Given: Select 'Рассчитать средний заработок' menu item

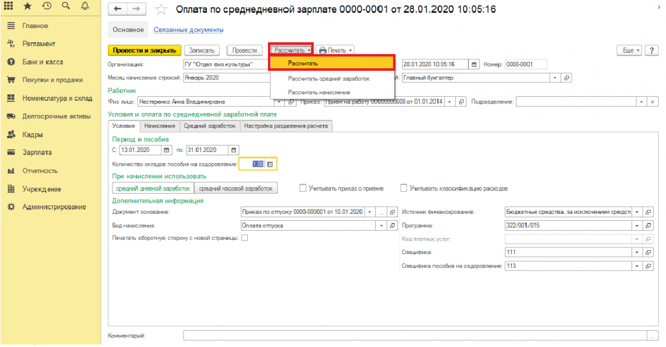Looking at the screenshot, I should tap(328, 78).
